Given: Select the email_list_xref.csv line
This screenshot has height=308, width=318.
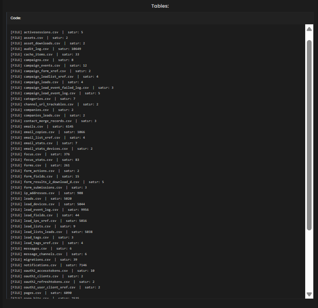Looking at the screenshot, I should (x=48, y=138).
